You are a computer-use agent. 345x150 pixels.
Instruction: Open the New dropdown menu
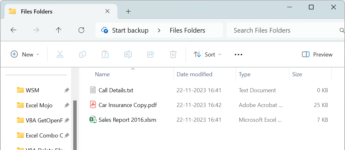[x=25, y=55]
